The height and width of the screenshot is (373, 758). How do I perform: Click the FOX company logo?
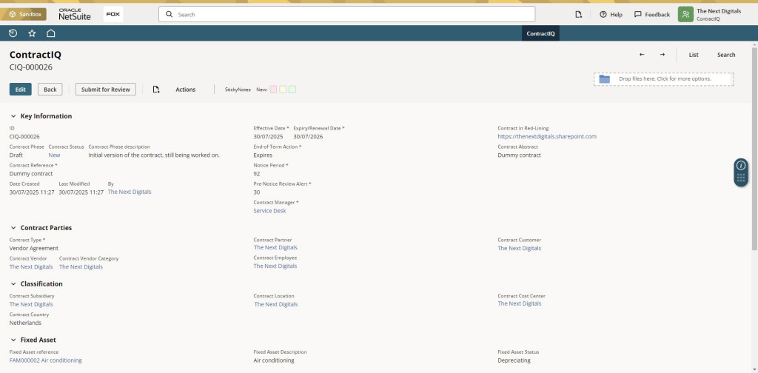pos(113,15)
